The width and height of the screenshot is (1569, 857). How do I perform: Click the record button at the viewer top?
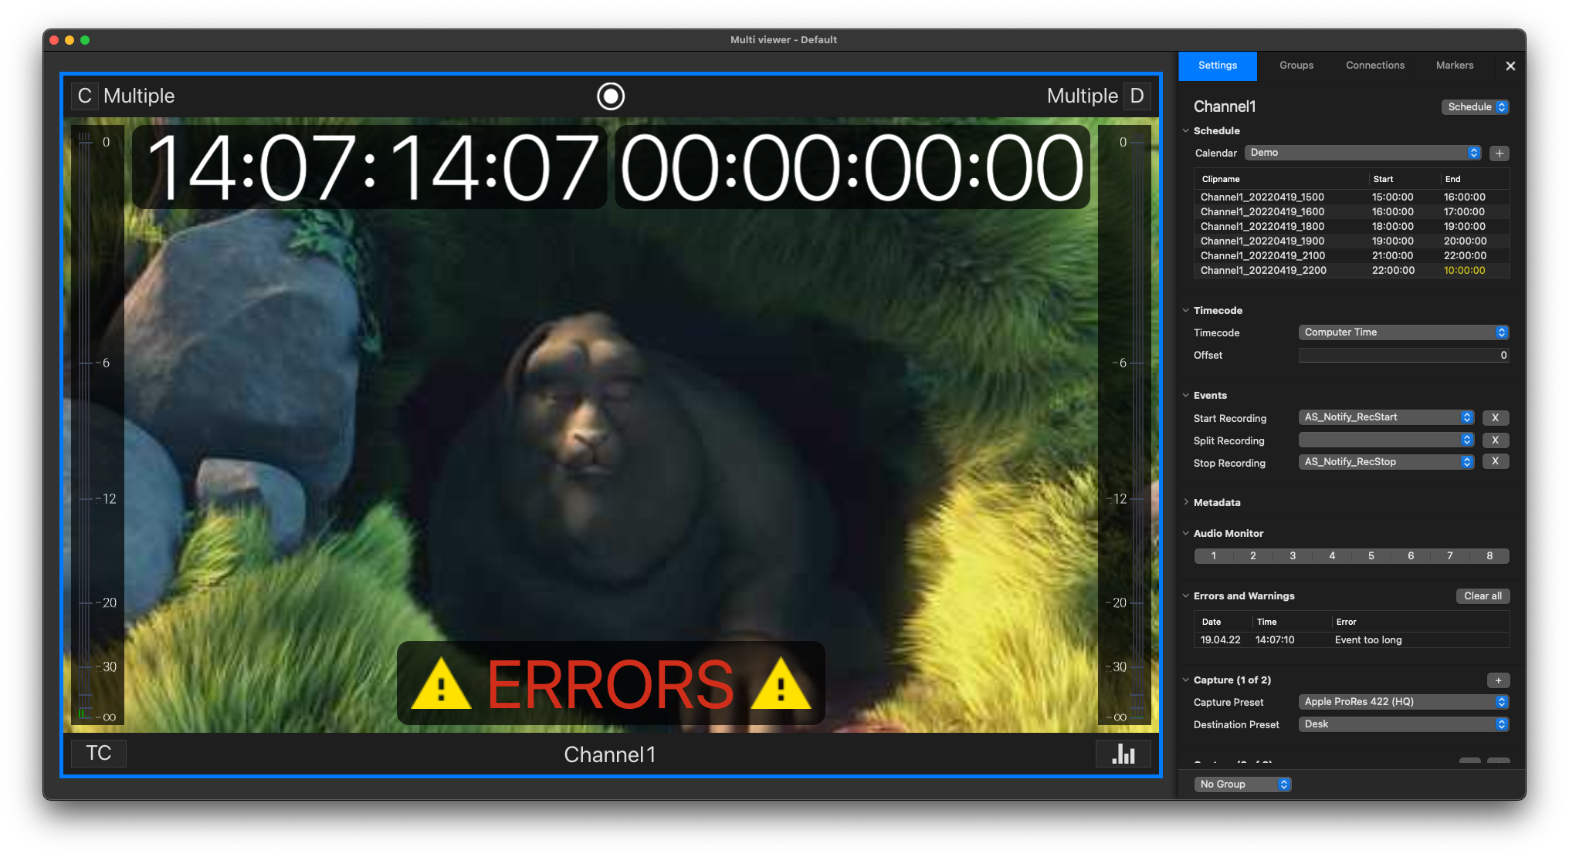[x=610, y=96]
